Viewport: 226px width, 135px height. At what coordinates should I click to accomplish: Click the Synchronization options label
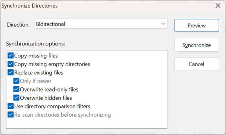pos(36,43)
